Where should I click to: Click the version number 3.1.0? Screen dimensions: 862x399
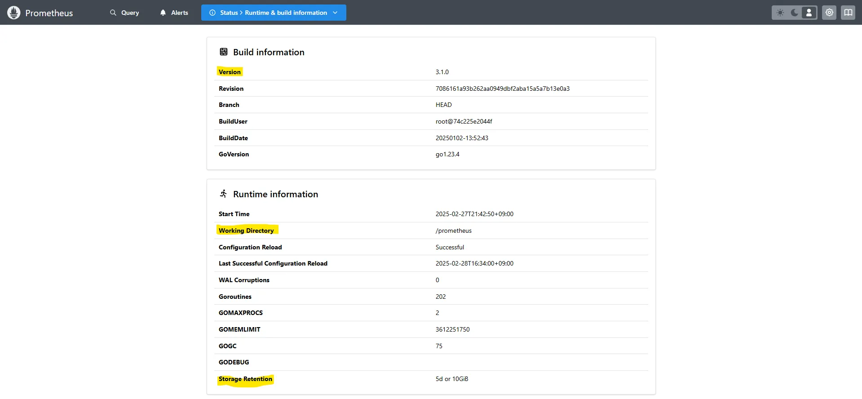[442, 72]
